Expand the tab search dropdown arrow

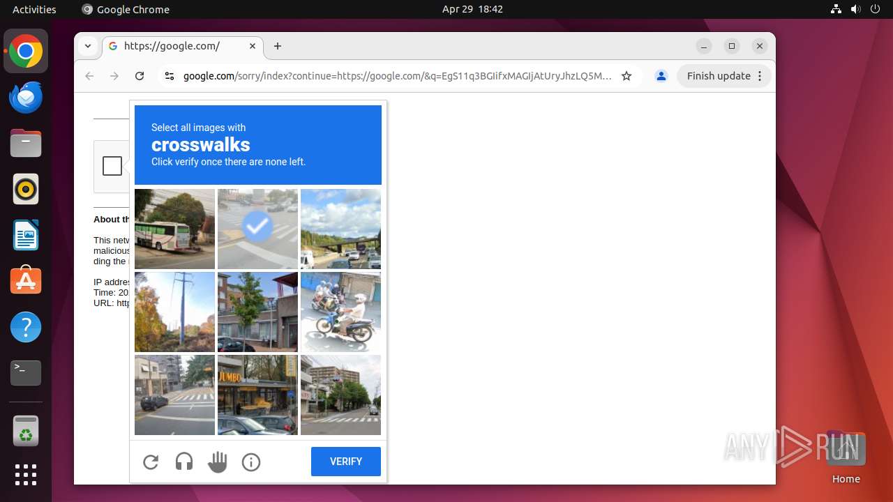88,46
